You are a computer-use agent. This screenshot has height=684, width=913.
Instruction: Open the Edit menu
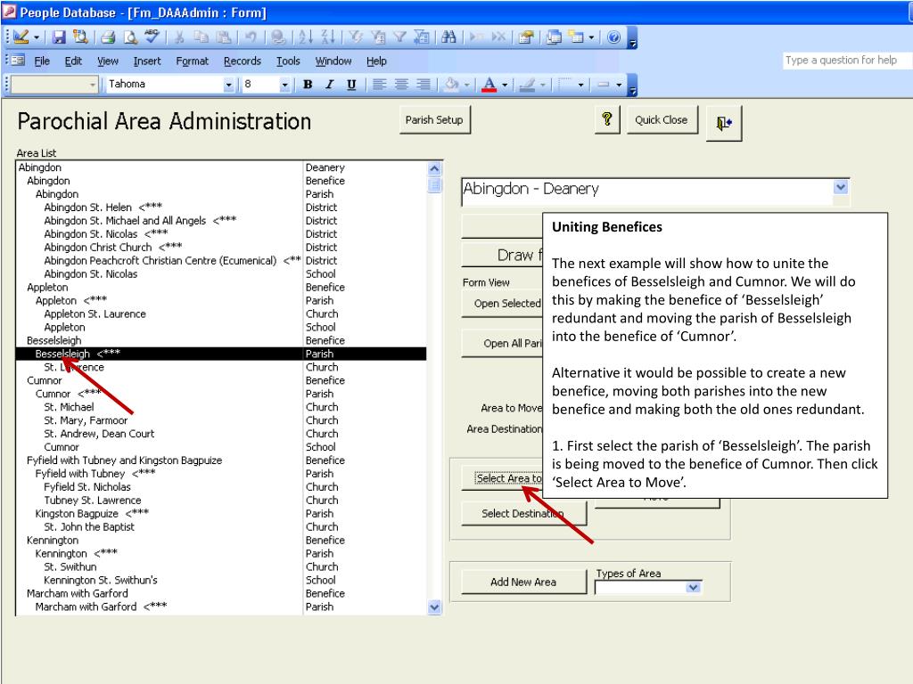[73, 61]
